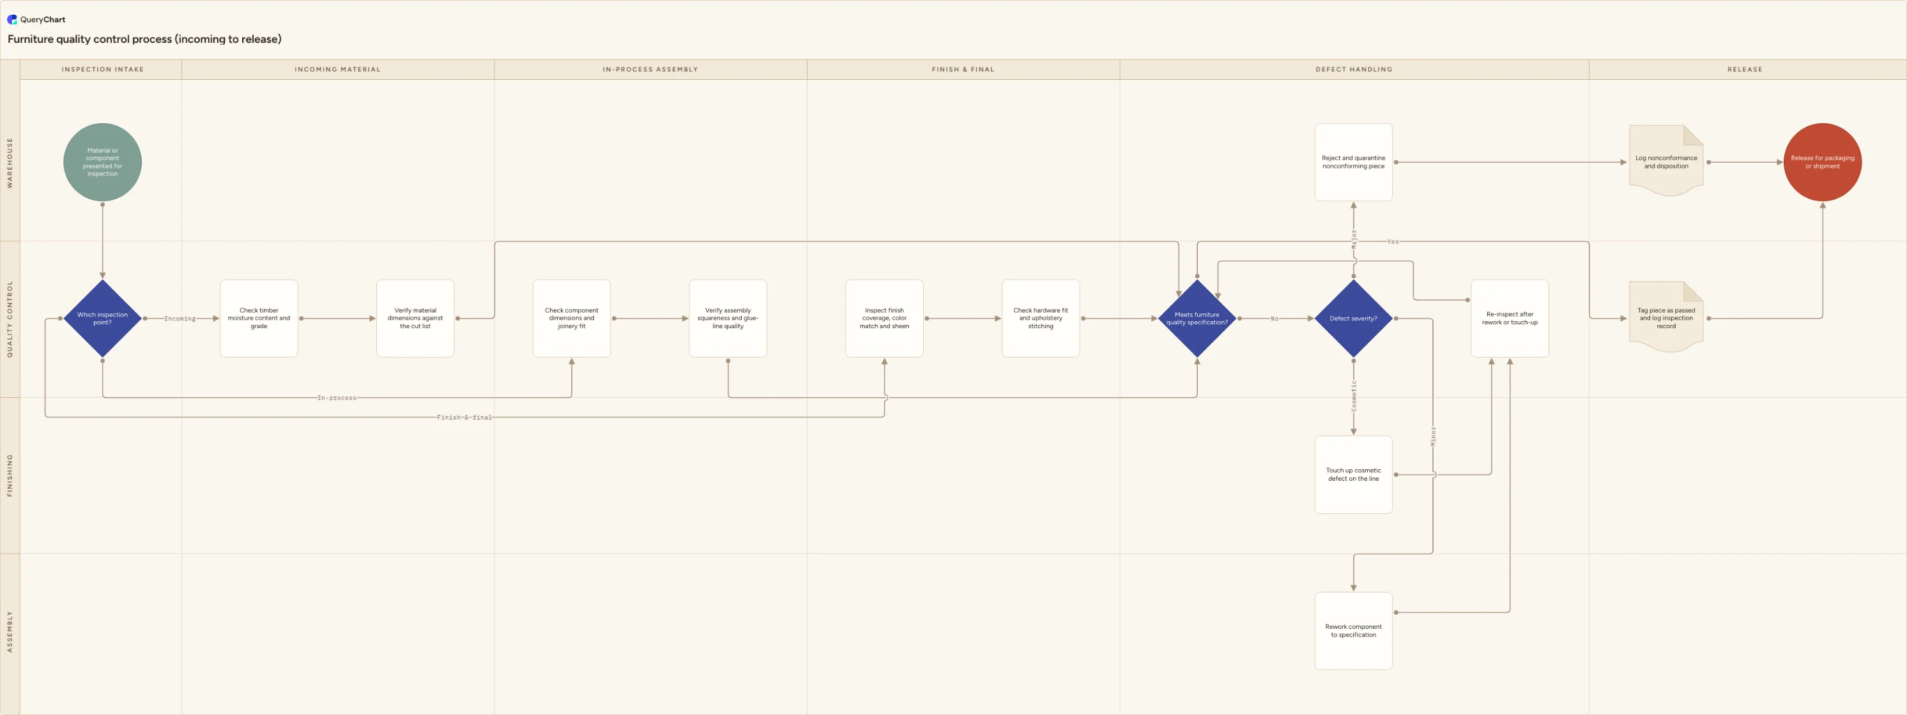Click the QueryChart logo icon
Viewport: 1907px width, 715px height.
pyautogui.click(x=12, y=19)
